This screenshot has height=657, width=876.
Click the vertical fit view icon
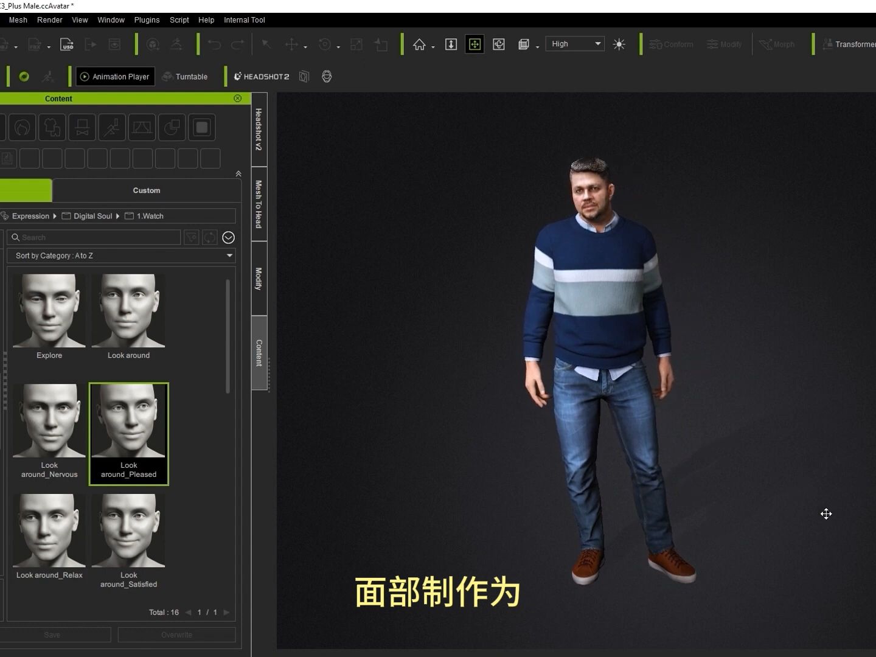point(451,44)
